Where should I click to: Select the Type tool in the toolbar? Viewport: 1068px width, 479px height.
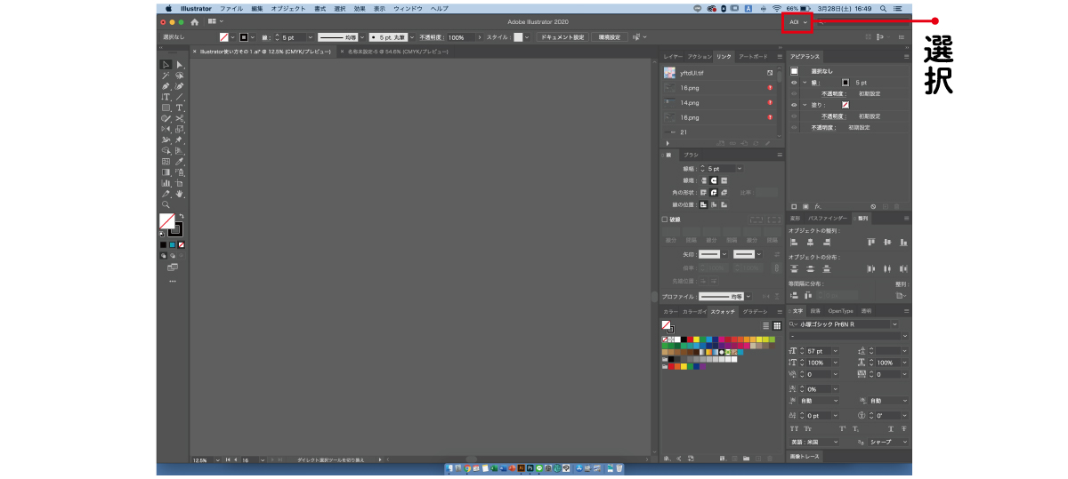coord(179,108)
